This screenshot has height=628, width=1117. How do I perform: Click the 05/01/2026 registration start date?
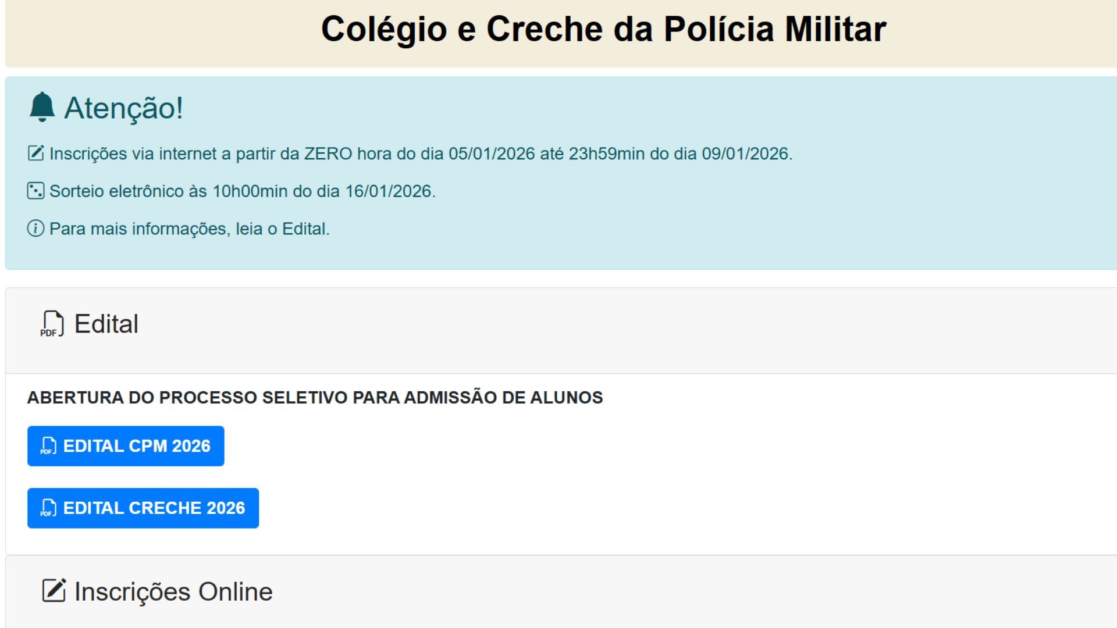point(492,154)
